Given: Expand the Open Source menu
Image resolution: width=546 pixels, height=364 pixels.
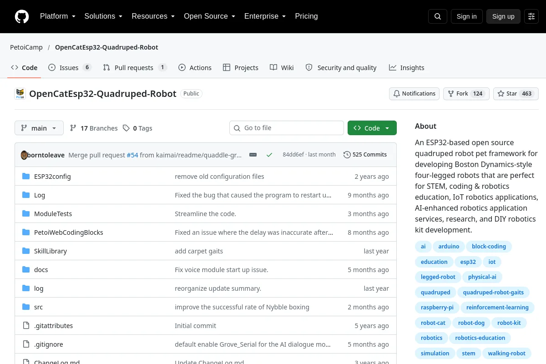Looking at the screenshot, I should pos(209,16).
